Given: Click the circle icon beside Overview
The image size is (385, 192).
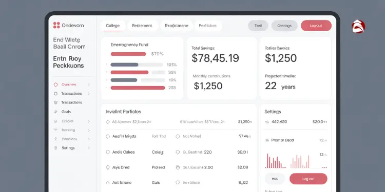Looking at the screenshot, I should [x=55, y=84].
